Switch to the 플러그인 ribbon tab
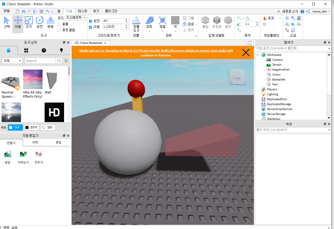 click(x=111, y=11)
